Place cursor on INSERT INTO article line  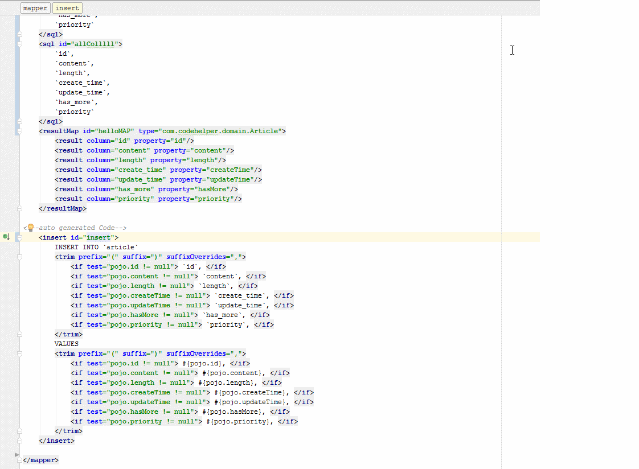pos(96,247)
